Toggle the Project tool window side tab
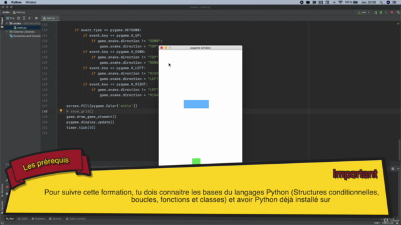 [x=2, y=22]
